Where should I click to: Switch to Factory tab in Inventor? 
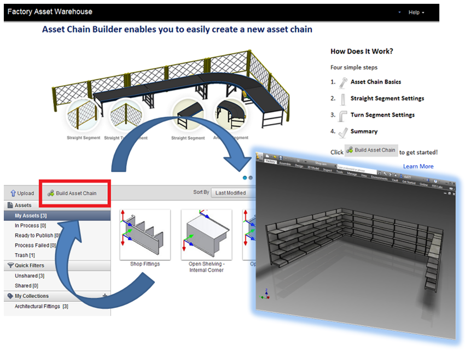click(x=270, y=161)
